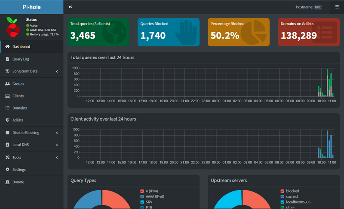Open the Donate page
The height and width of the screenshot is (209, 344).
(x=31, y=182)
